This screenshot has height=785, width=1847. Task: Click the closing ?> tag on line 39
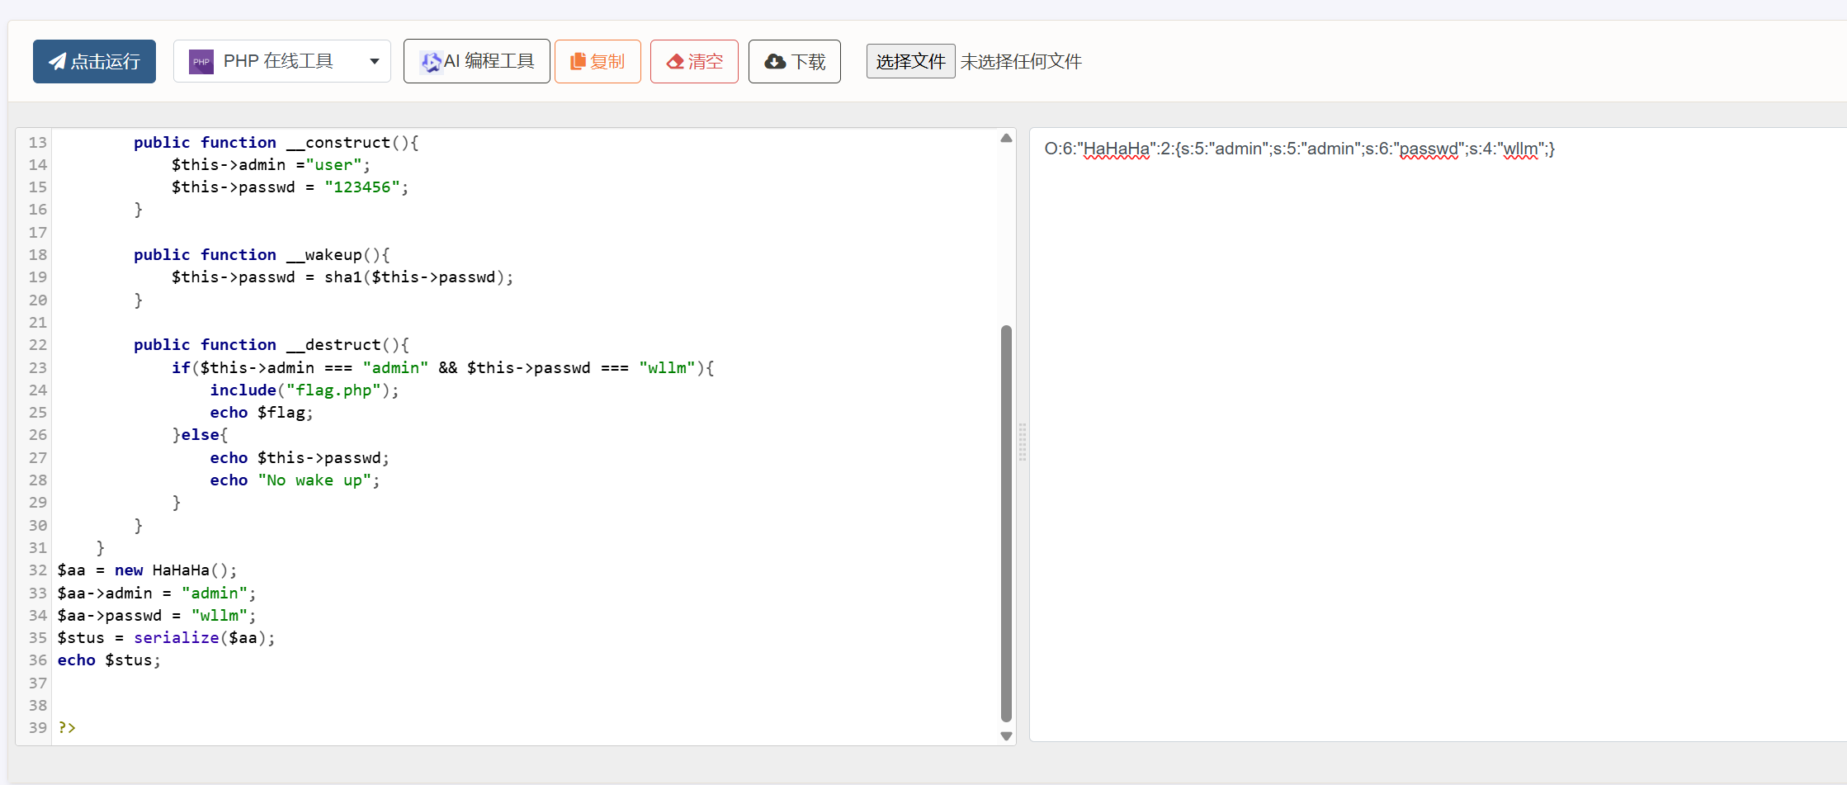(x=67, y=727)
